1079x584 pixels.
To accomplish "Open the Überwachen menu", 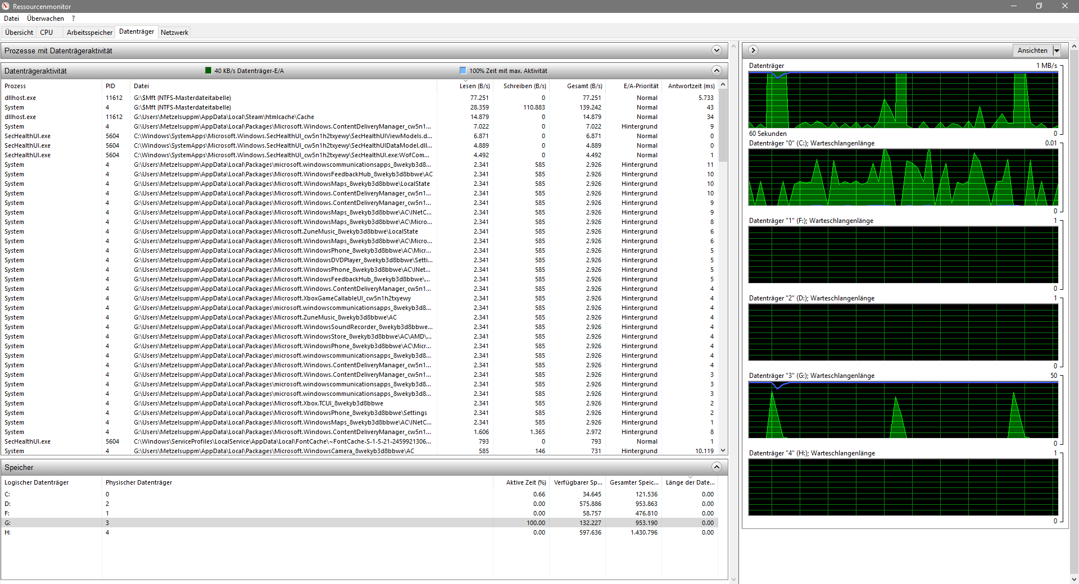I will click(46, 19).
